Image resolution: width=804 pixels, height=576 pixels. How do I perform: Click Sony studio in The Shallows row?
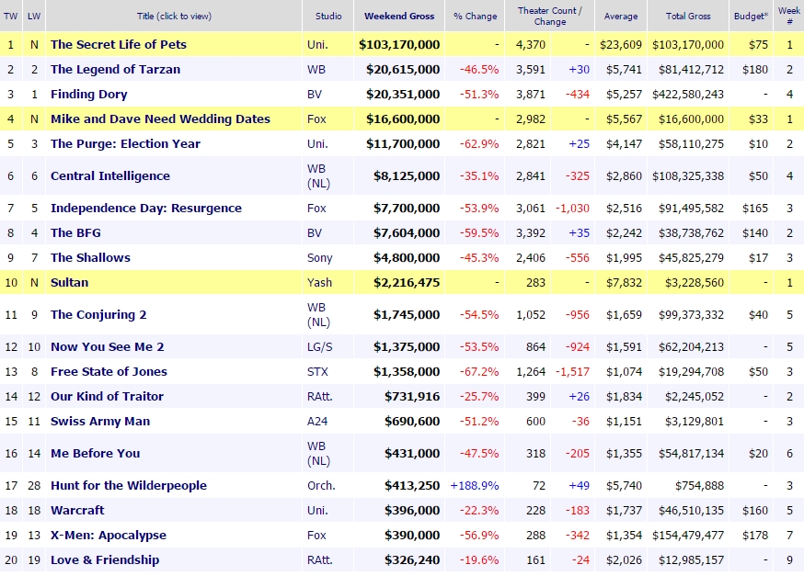319,257
